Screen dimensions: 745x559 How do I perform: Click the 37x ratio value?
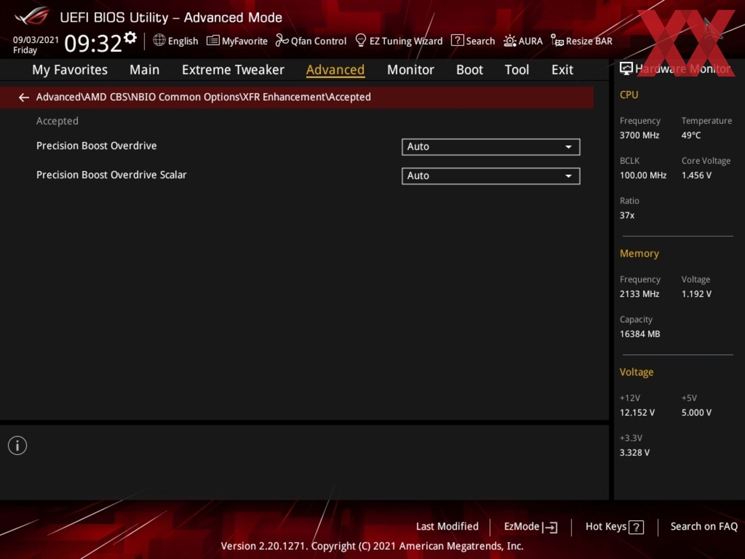point(627,215)
